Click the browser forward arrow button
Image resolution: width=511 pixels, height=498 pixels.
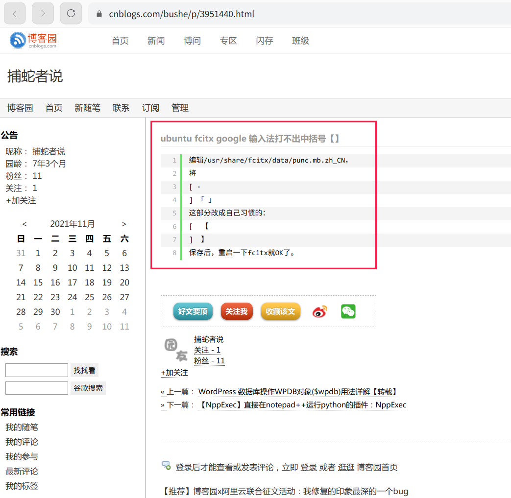pyautogui.click(x=43, y=14)
